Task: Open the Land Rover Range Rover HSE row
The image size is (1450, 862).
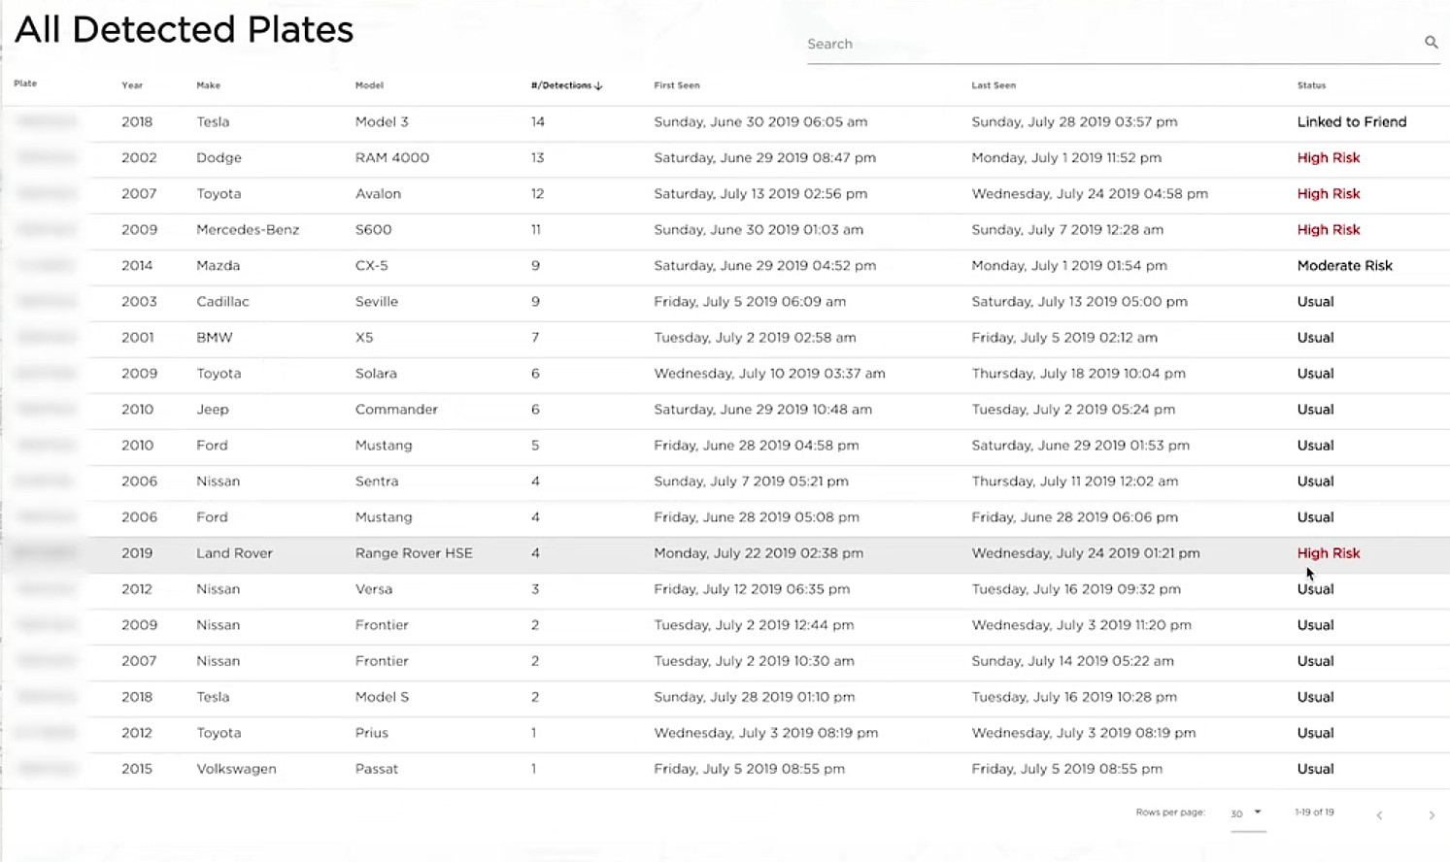Action: click(x=725, y=553)
